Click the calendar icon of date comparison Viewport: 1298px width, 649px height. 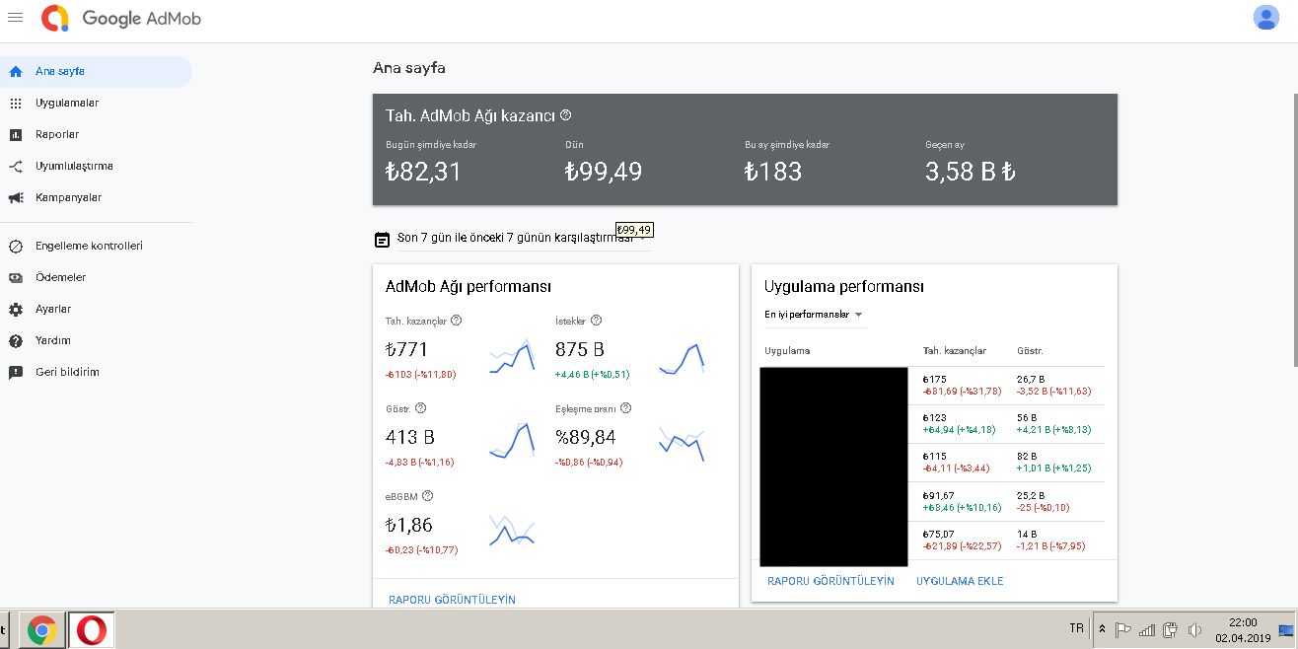pyautogui.click(x=382, y=239)
